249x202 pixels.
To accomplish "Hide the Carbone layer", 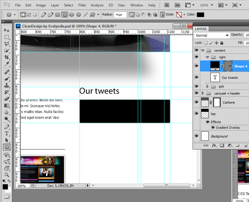I will [x=197, y=102].
